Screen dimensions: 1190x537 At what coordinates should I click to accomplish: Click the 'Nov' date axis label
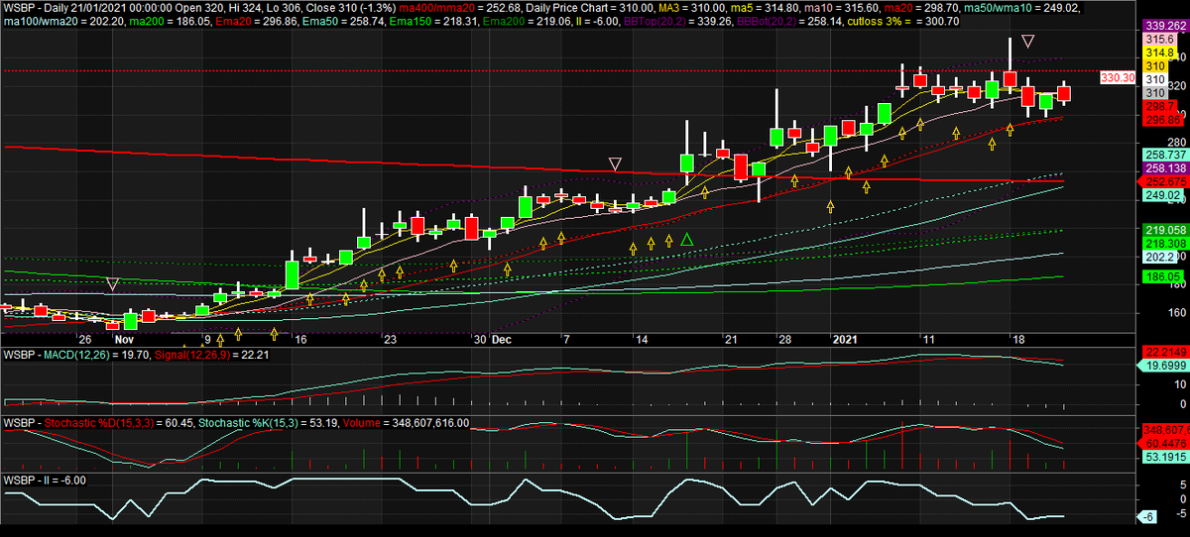(124, 338)
